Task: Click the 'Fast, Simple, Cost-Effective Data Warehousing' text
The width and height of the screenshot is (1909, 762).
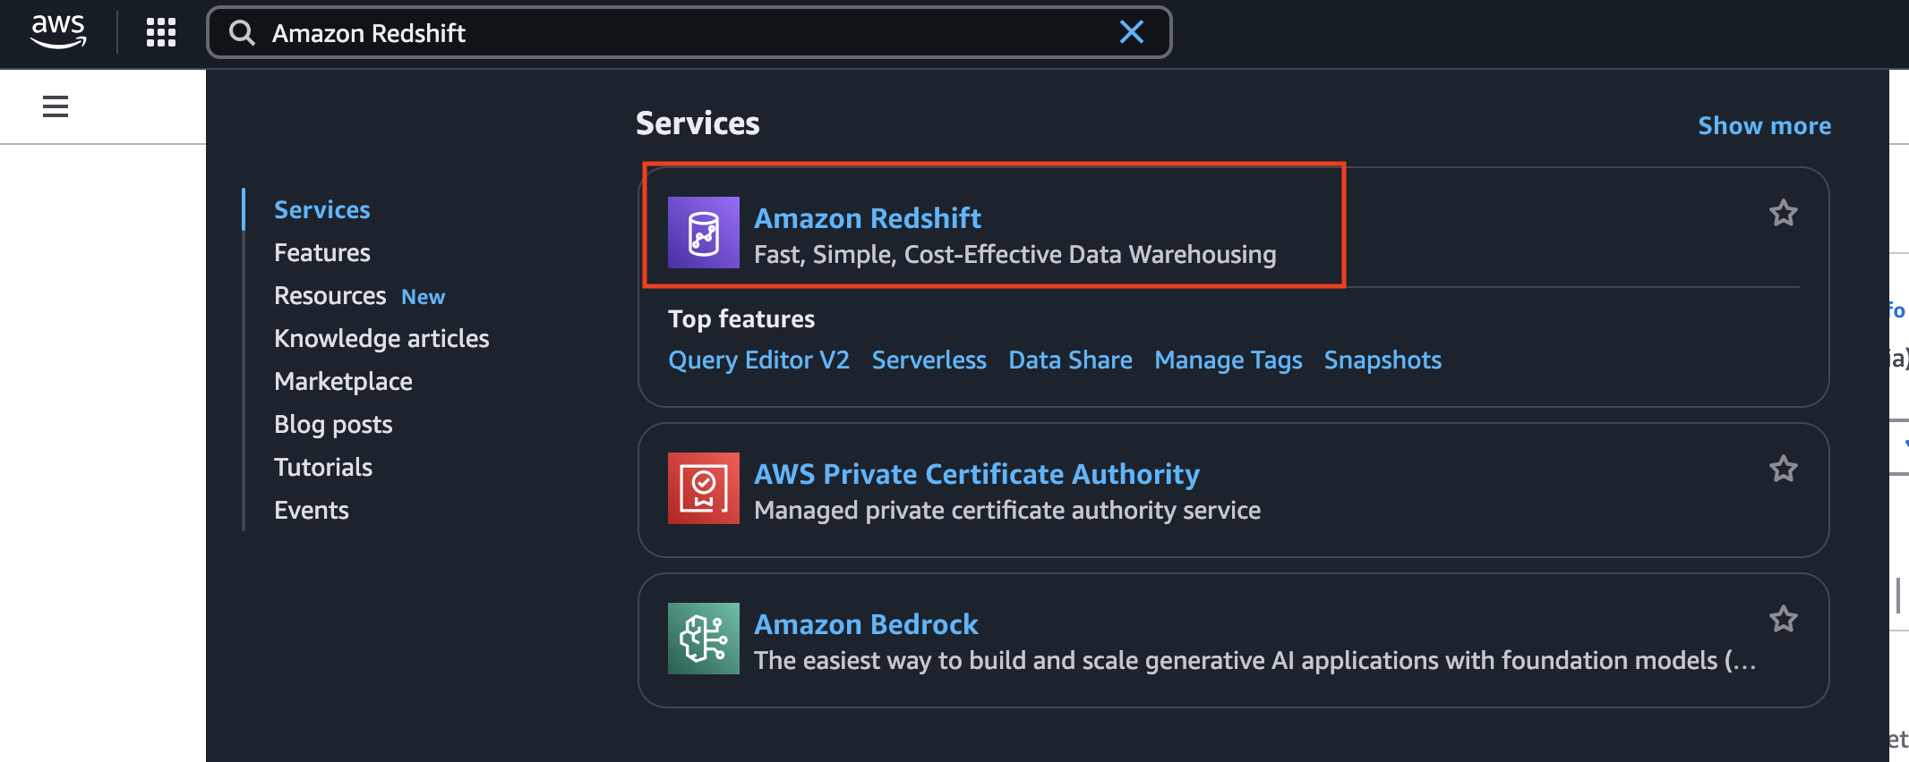Action: [x=1014, y=254]
